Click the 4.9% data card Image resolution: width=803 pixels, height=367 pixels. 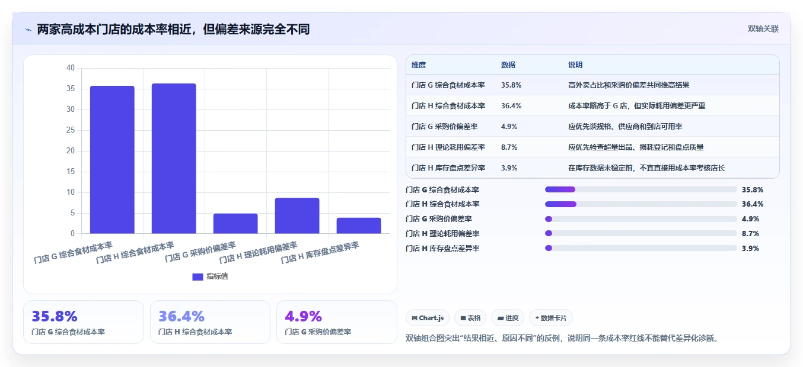(x=337, y=322)
